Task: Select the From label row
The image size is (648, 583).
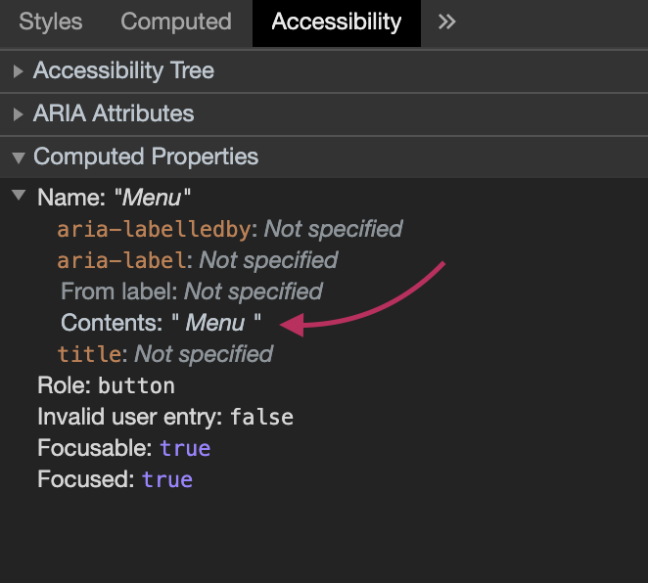Action: coord(192,291)
